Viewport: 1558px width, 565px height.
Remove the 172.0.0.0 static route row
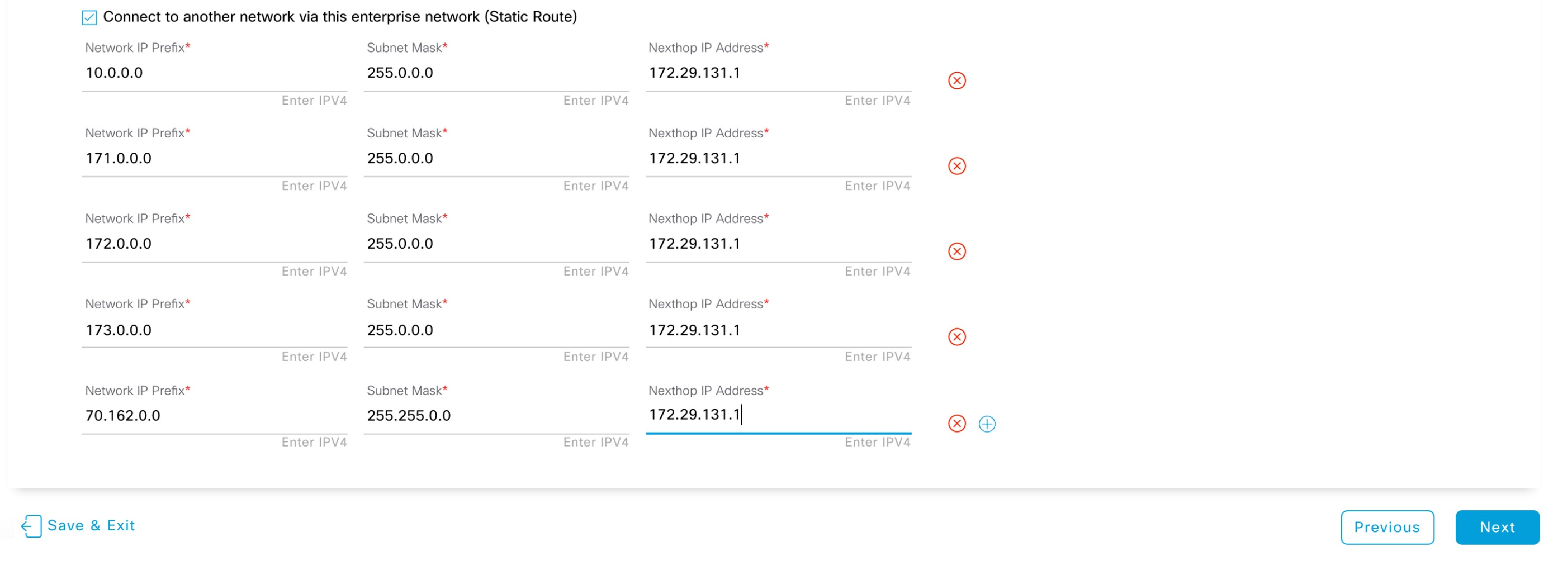[956, 251]
